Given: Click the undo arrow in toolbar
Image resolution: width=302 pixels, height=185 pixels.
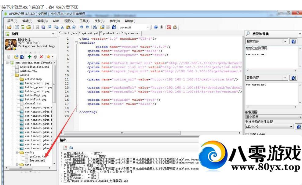Looking at the screenshot, I should click(82, 27).
